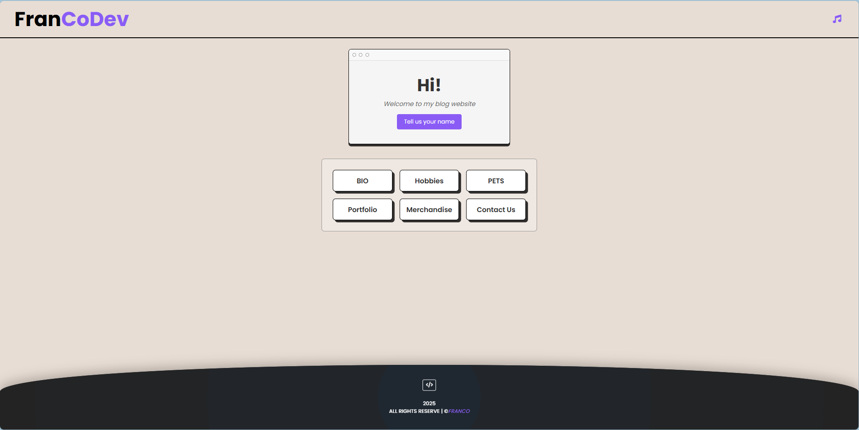Click the 2025 year text in footer
Image resolution: width=859 pixels, height=430 pixels.
(x=429, y=403)
